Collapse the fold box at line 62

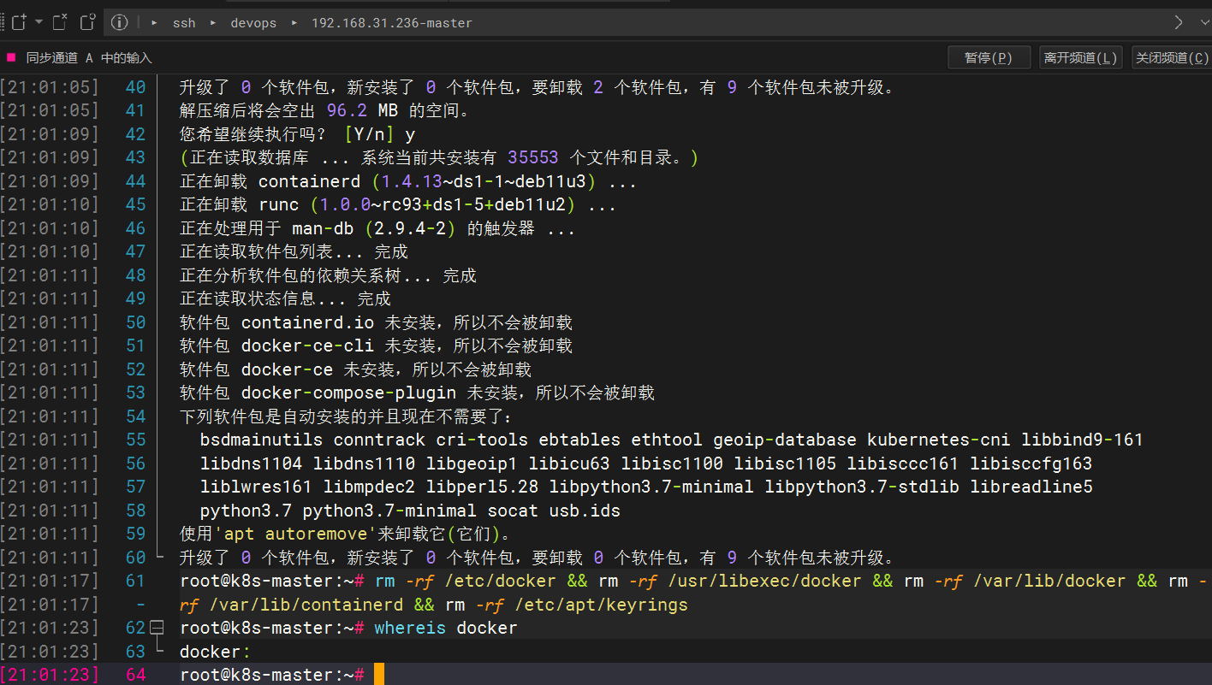(x=157, y=628)
